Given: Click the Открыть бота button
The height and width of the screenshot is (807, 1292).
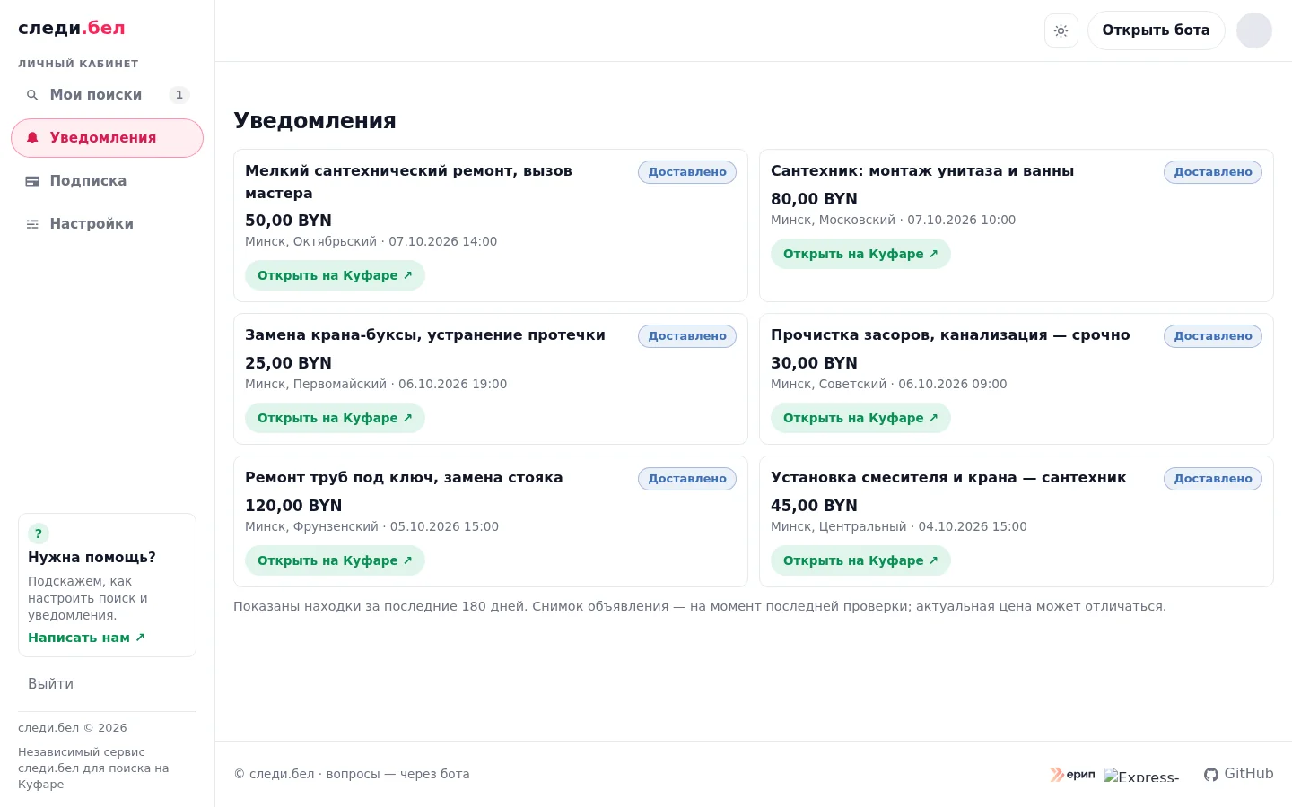Looking at the screenshot, I should point(1156,30).
